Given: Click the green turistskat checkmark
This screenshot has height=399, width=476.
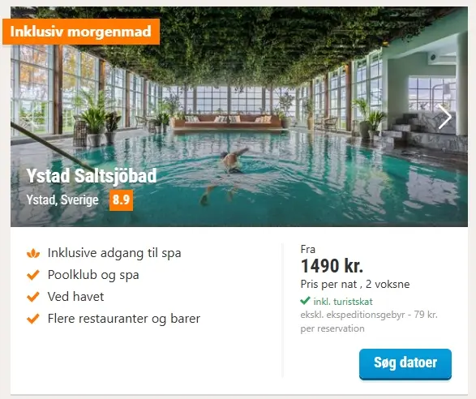Looking at the screenshot, I should 305,301.
